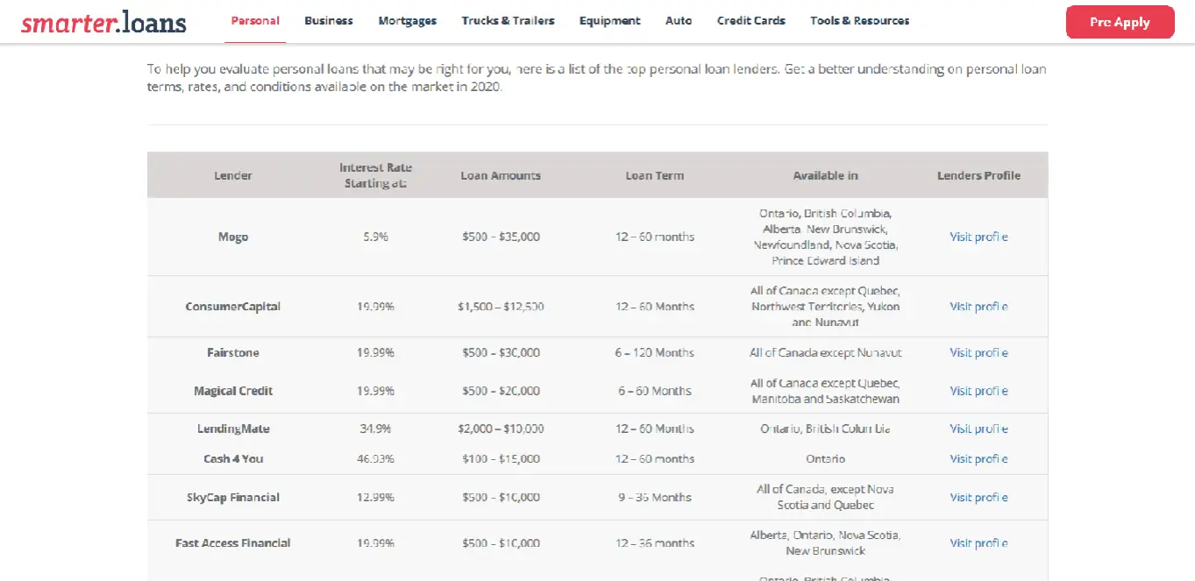Click the Available in column header
The image size is (1195, 581).
coord(825,175)
